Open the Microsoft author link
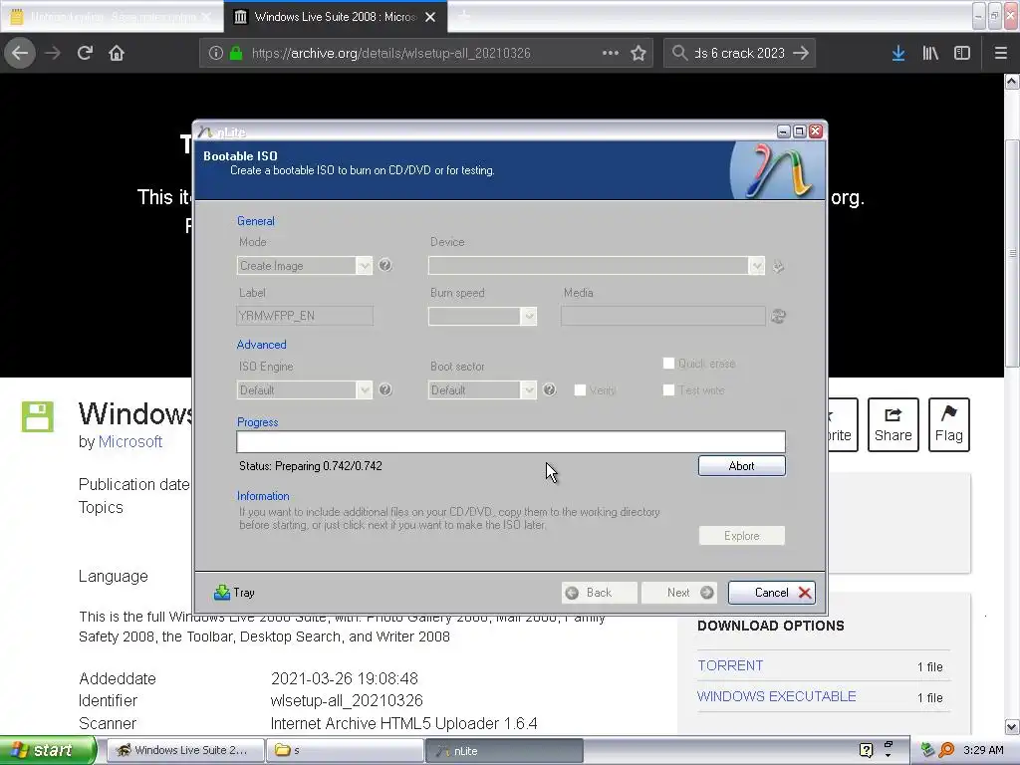The width and height of the screenshot is (1020, 765). point(130,441)
